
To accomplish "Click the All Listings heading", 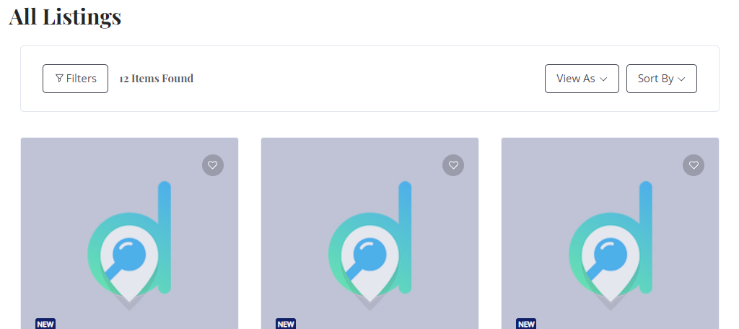I will pos(65,16).
